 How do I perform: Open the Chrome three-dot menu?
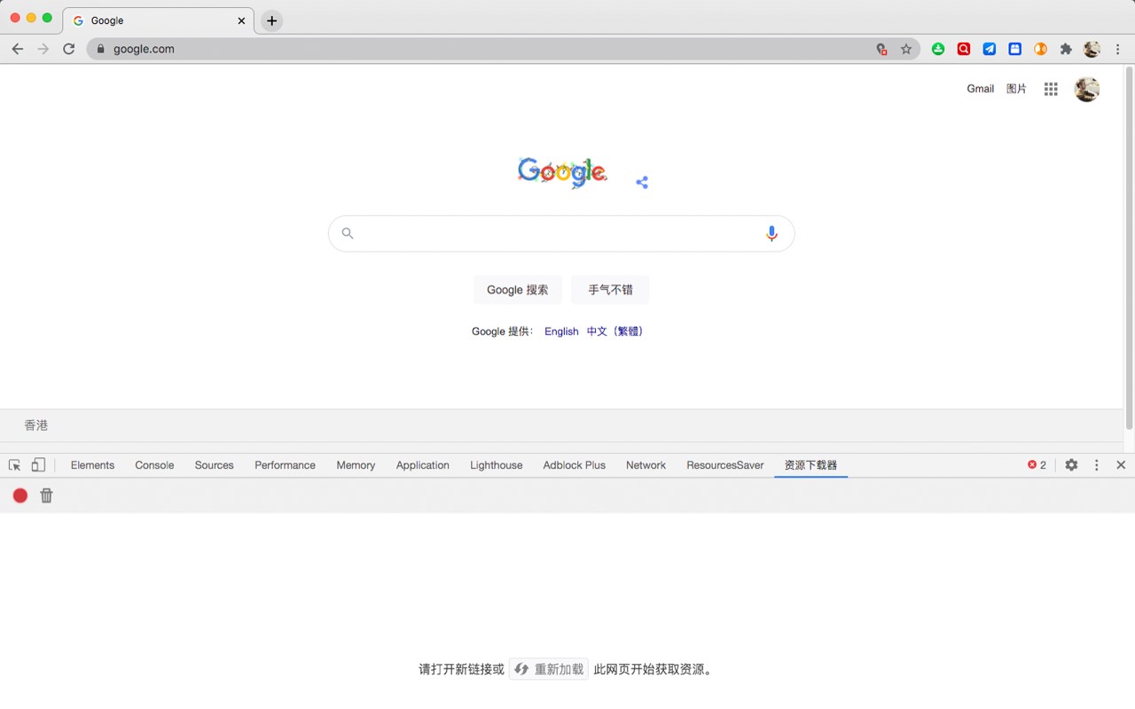1117,50
